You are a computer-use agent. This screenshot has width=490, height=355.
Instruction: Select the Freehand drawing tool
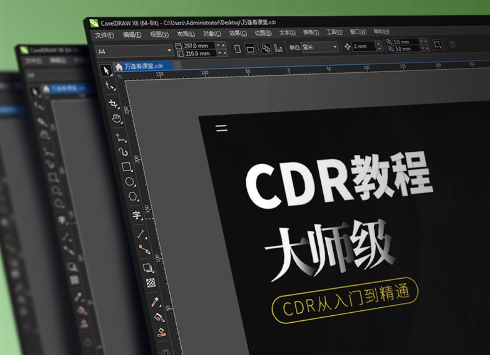pyautogui.click(x=120, y=137)
